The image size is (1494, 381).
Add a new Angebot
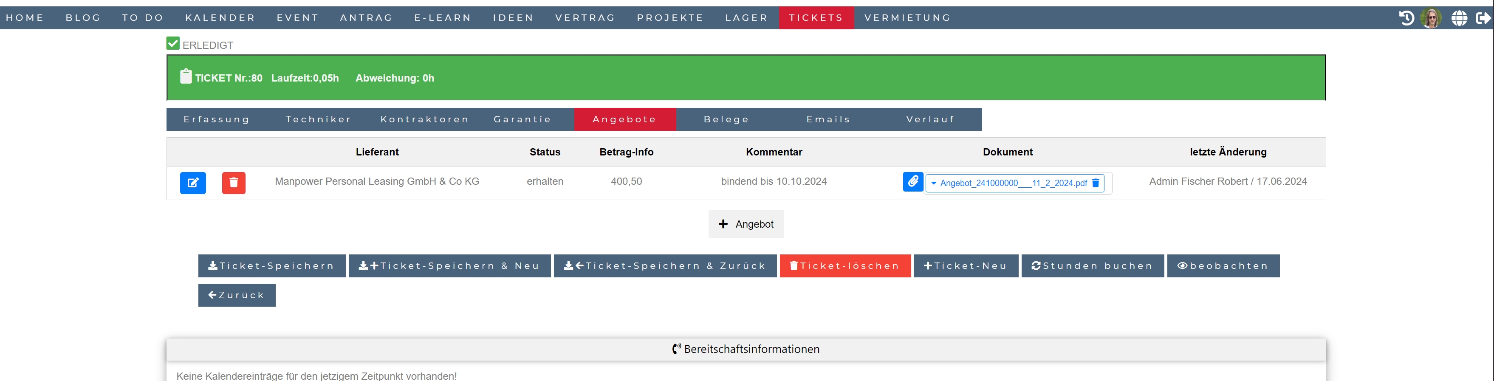pos(746,224)
